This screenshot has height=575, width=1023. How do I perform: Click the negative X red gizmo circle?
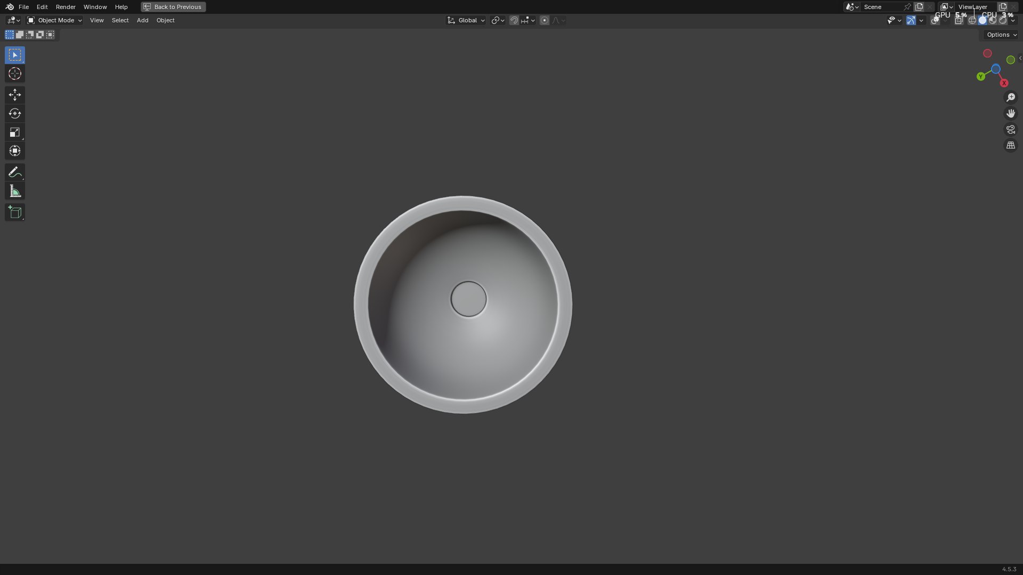987,53
